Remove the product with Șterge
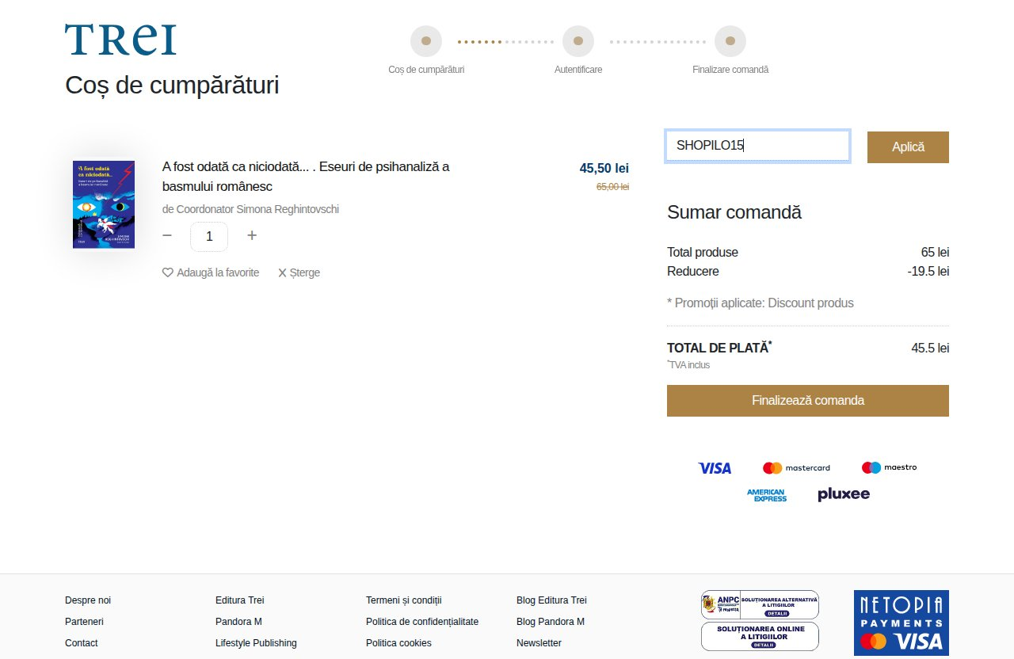Screen dimensions: 1014x659 coord(305,272)
